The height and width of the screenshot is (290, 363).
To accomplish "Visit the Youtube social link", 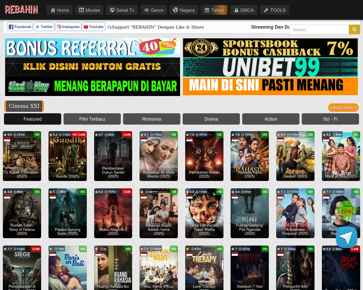I will click(94, 27).
